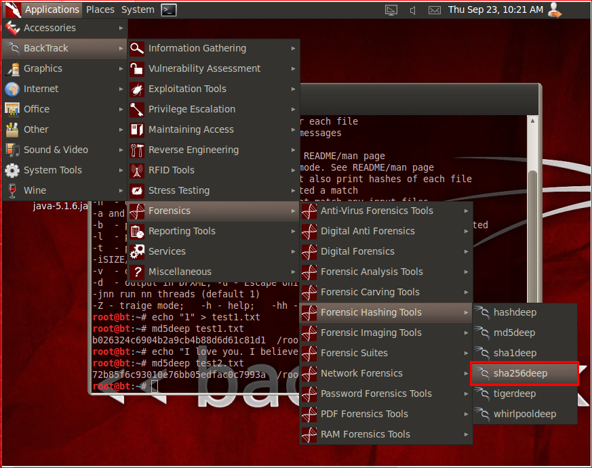Open Password Forensics Tools entry
Viewport: 592px width, 468px height.
coord(386,393)
